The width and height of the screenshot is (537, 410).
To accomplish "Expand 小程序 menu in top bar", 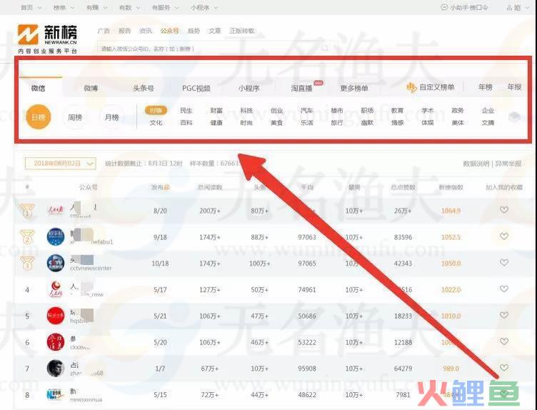I will pyautogui.click(x=204, y=7).
